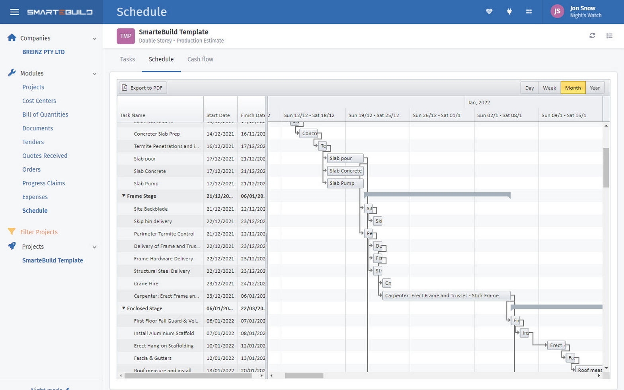Open the apps grid icon
This screenshot has width=624, height=390.
point(528,12)
